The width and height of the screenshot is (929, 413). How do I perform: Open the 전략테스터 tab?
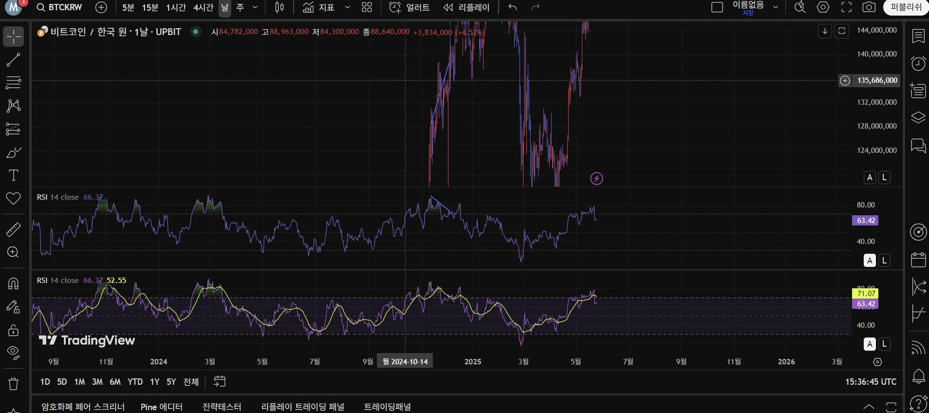222,407
